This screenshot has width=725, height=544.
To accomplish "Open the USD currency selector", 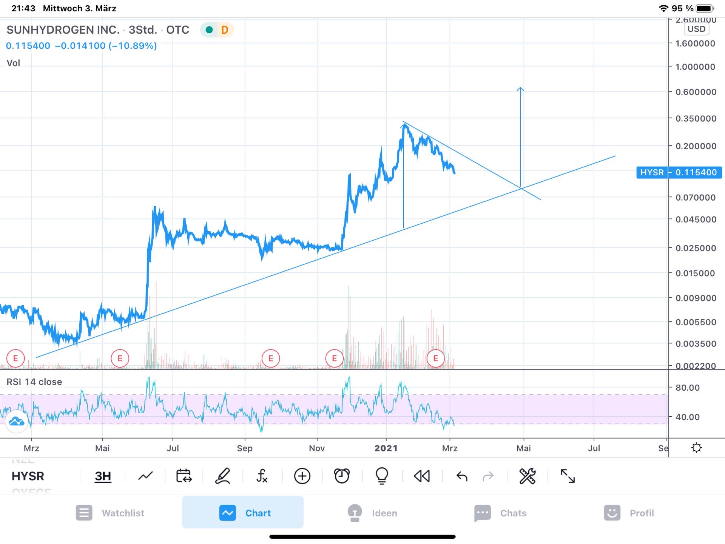I will click(696, 29).
